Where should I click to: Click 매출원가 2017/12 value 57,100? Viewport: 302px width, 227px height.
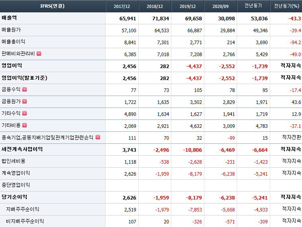pos(129,30)
